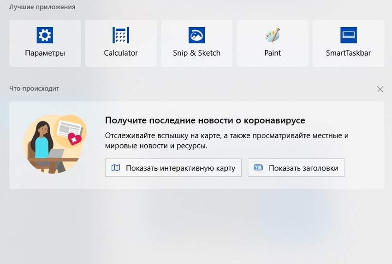Click the coronavirus news headline text

click(x=205, y=120)
